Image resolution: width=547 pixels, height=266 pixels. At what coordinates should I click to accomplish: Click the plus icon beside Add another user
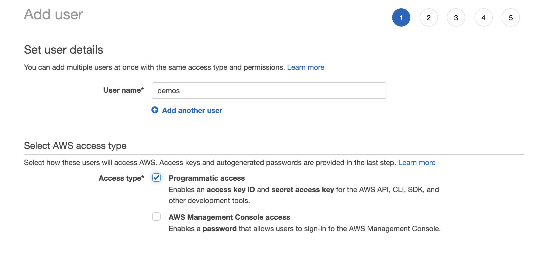click(155, 110)
